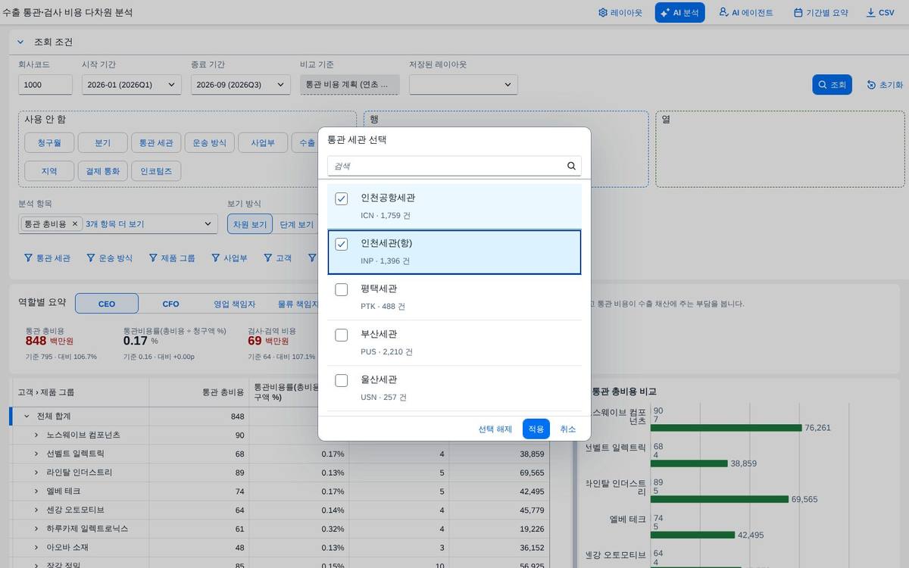Check the 평택세관 checkbox
Viewport: 909px width, 568px height.
(x=342, y=289)
